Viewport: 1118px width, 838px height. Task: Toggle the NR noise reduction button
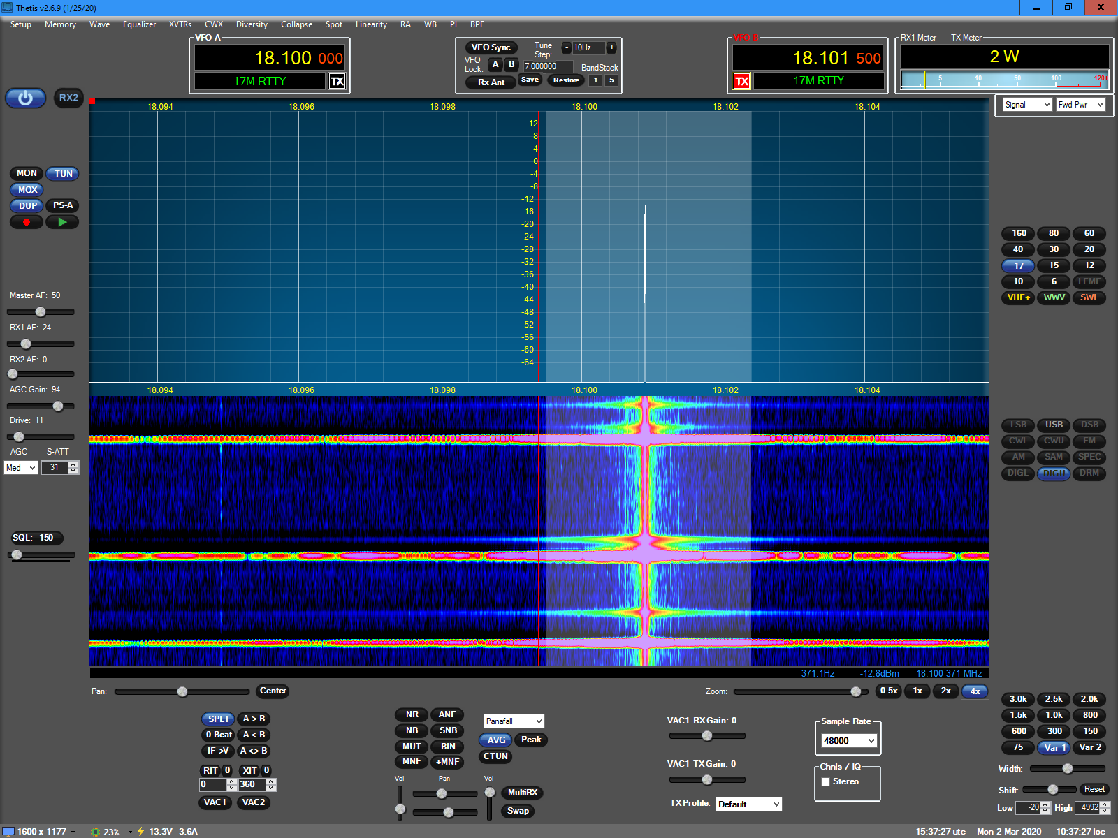[412, 714]
